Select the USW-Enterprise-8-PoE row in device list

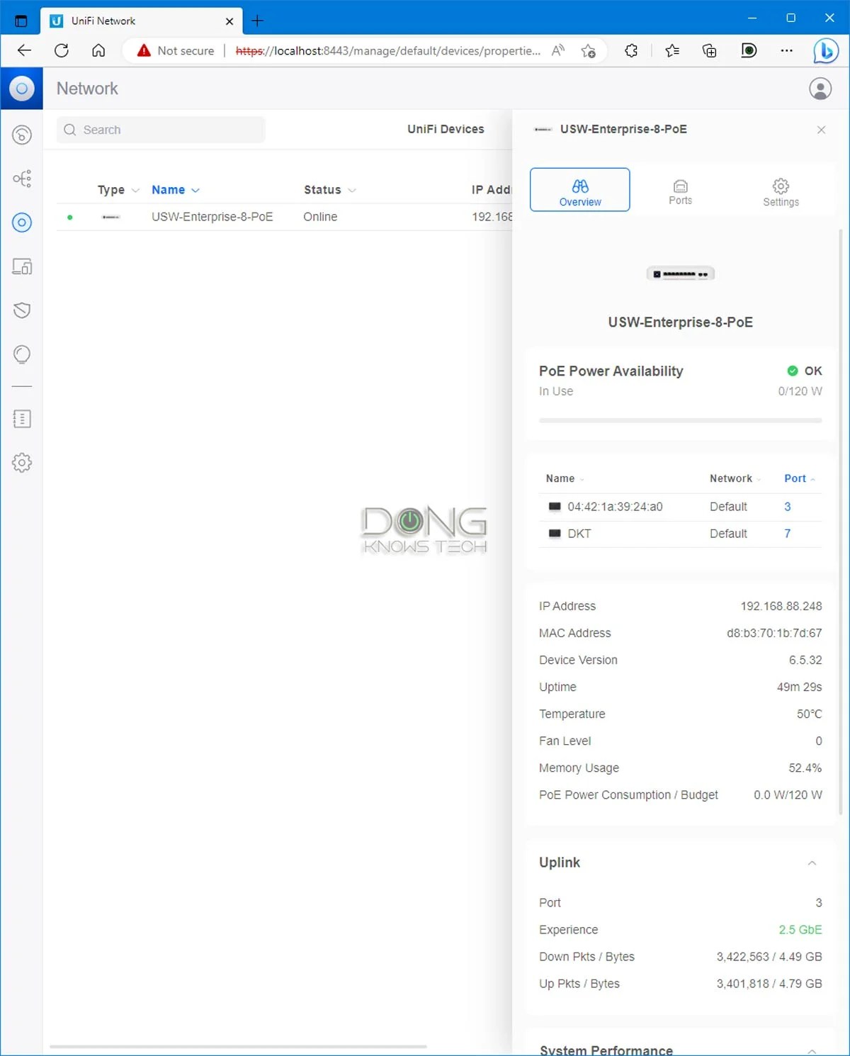pos(283,217)
